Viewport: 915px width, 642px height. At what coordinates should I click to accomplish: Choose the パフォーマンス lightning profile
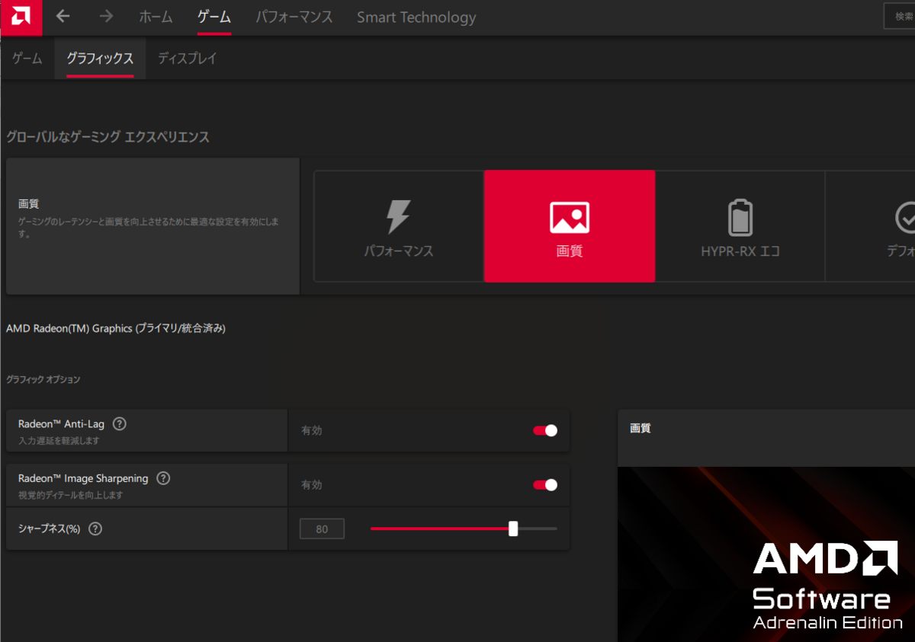pyautogui.click(x=399, y=226)
